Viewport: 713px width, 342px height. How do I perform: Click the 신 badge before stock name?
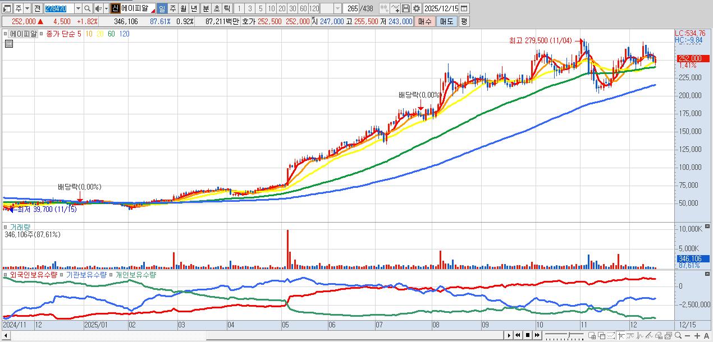tap(115, 8)
